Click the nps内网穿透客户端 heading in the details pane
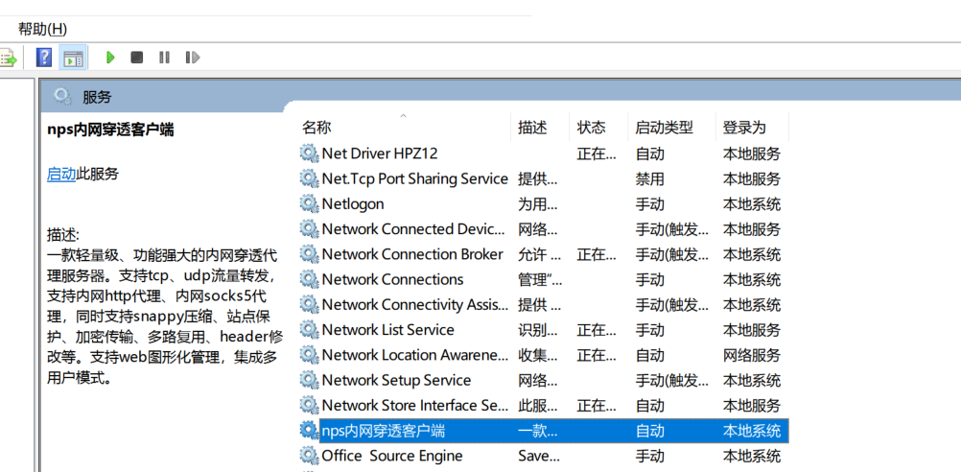Viewport: 961px width, 472px height. (x=110, y=130)
